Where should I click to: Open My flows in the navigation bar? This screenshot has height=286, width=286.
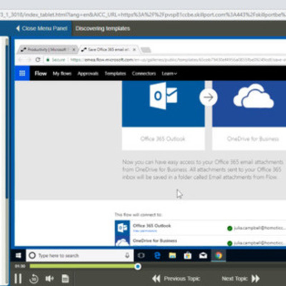[62, 74]
